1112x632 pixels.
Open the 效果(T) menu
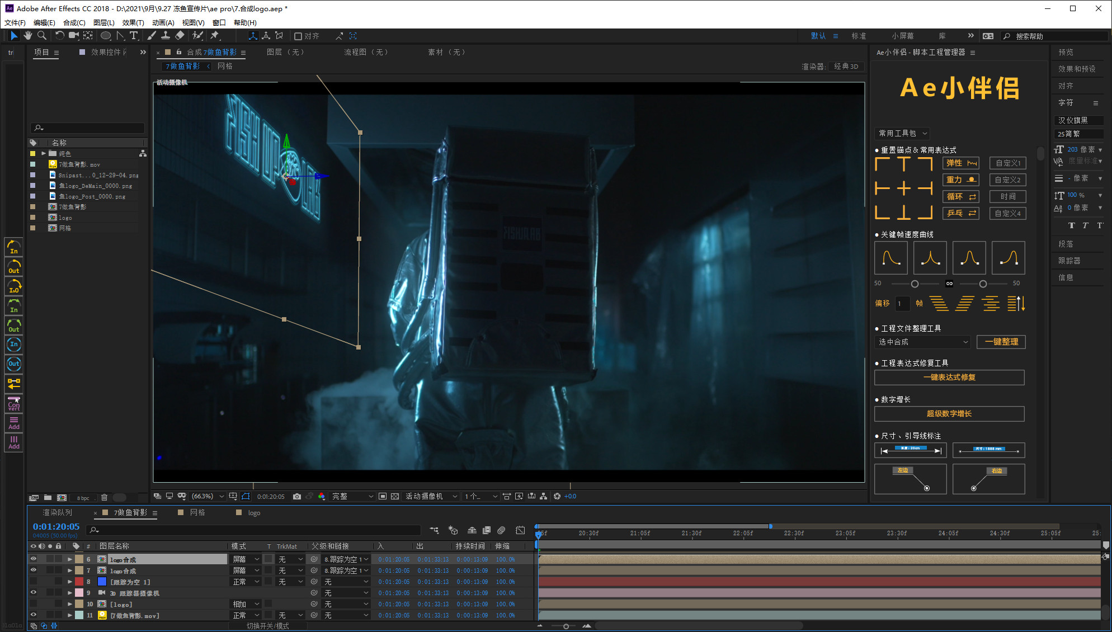(133, 22)
